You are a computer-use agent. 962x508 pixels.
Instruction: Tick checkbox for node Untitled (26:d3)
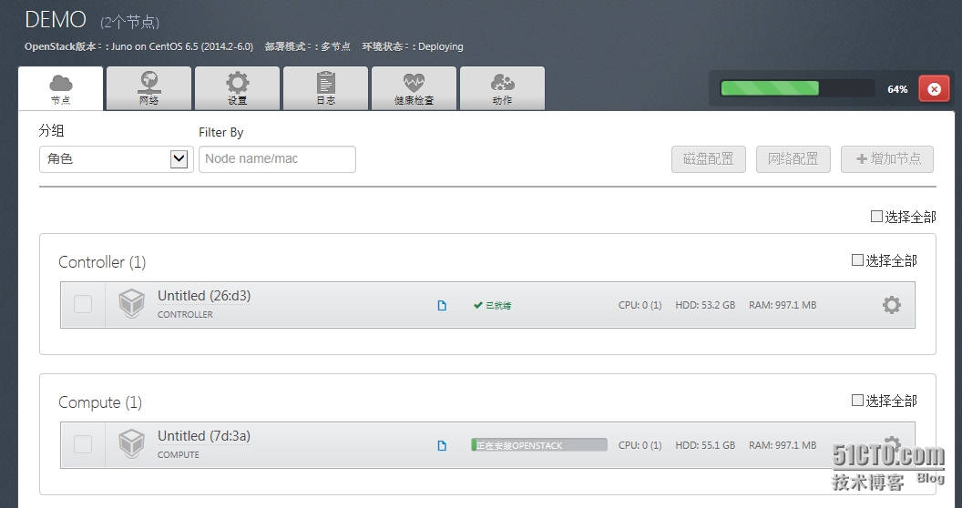83,304
